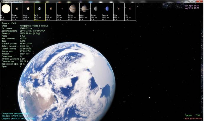Click the 'Гравитация' value 1g
This screenshot has height=121, width=204.
coord(21,56)
